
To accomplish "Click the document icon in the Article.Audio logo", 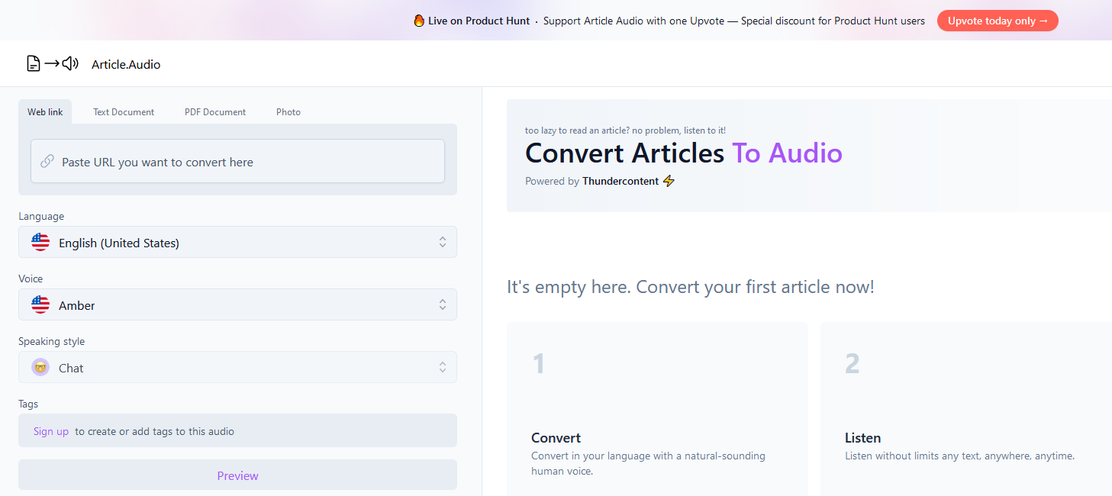I will 34,63.
